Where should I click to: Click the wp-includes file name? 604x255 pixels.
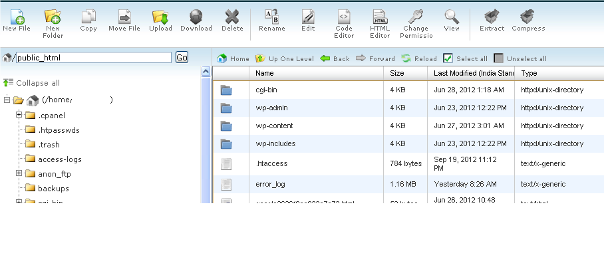pos(275,144)
